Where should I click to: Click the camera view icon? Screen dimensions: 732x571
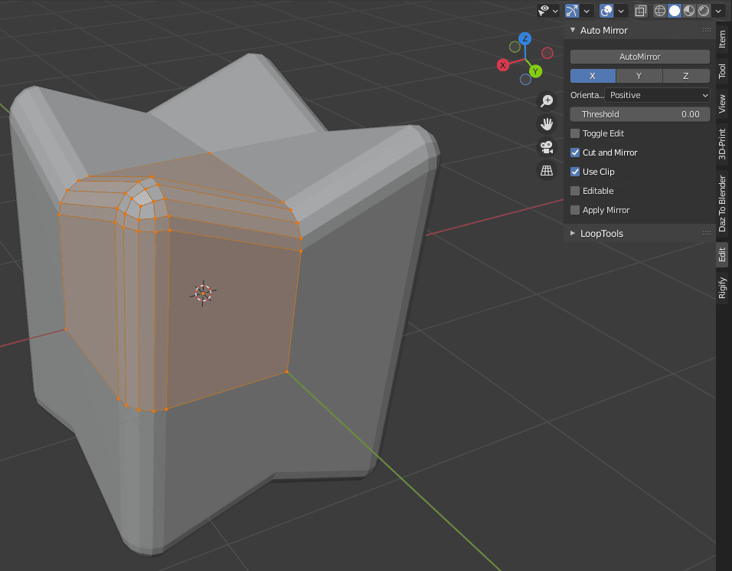coord(547,149)
